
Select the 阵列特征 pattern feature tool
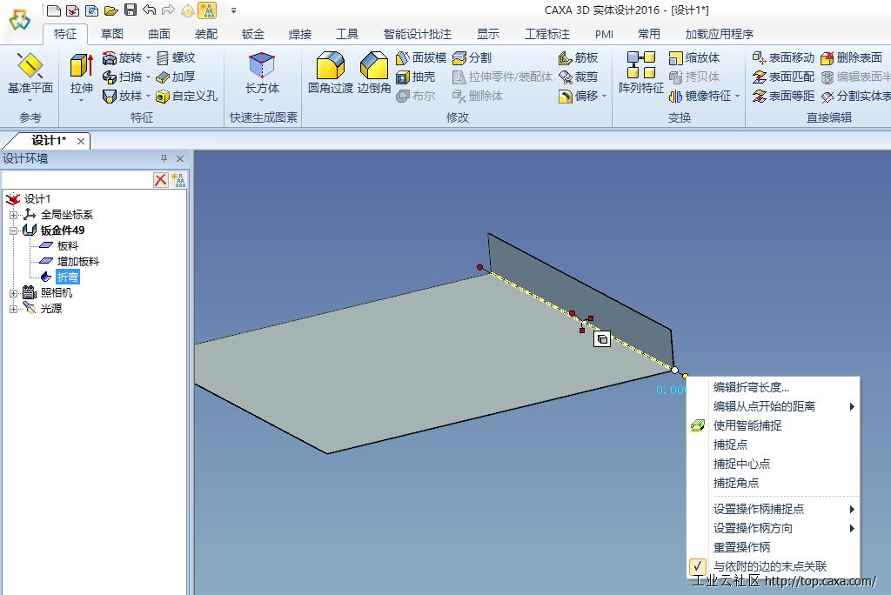pos(640,67)
